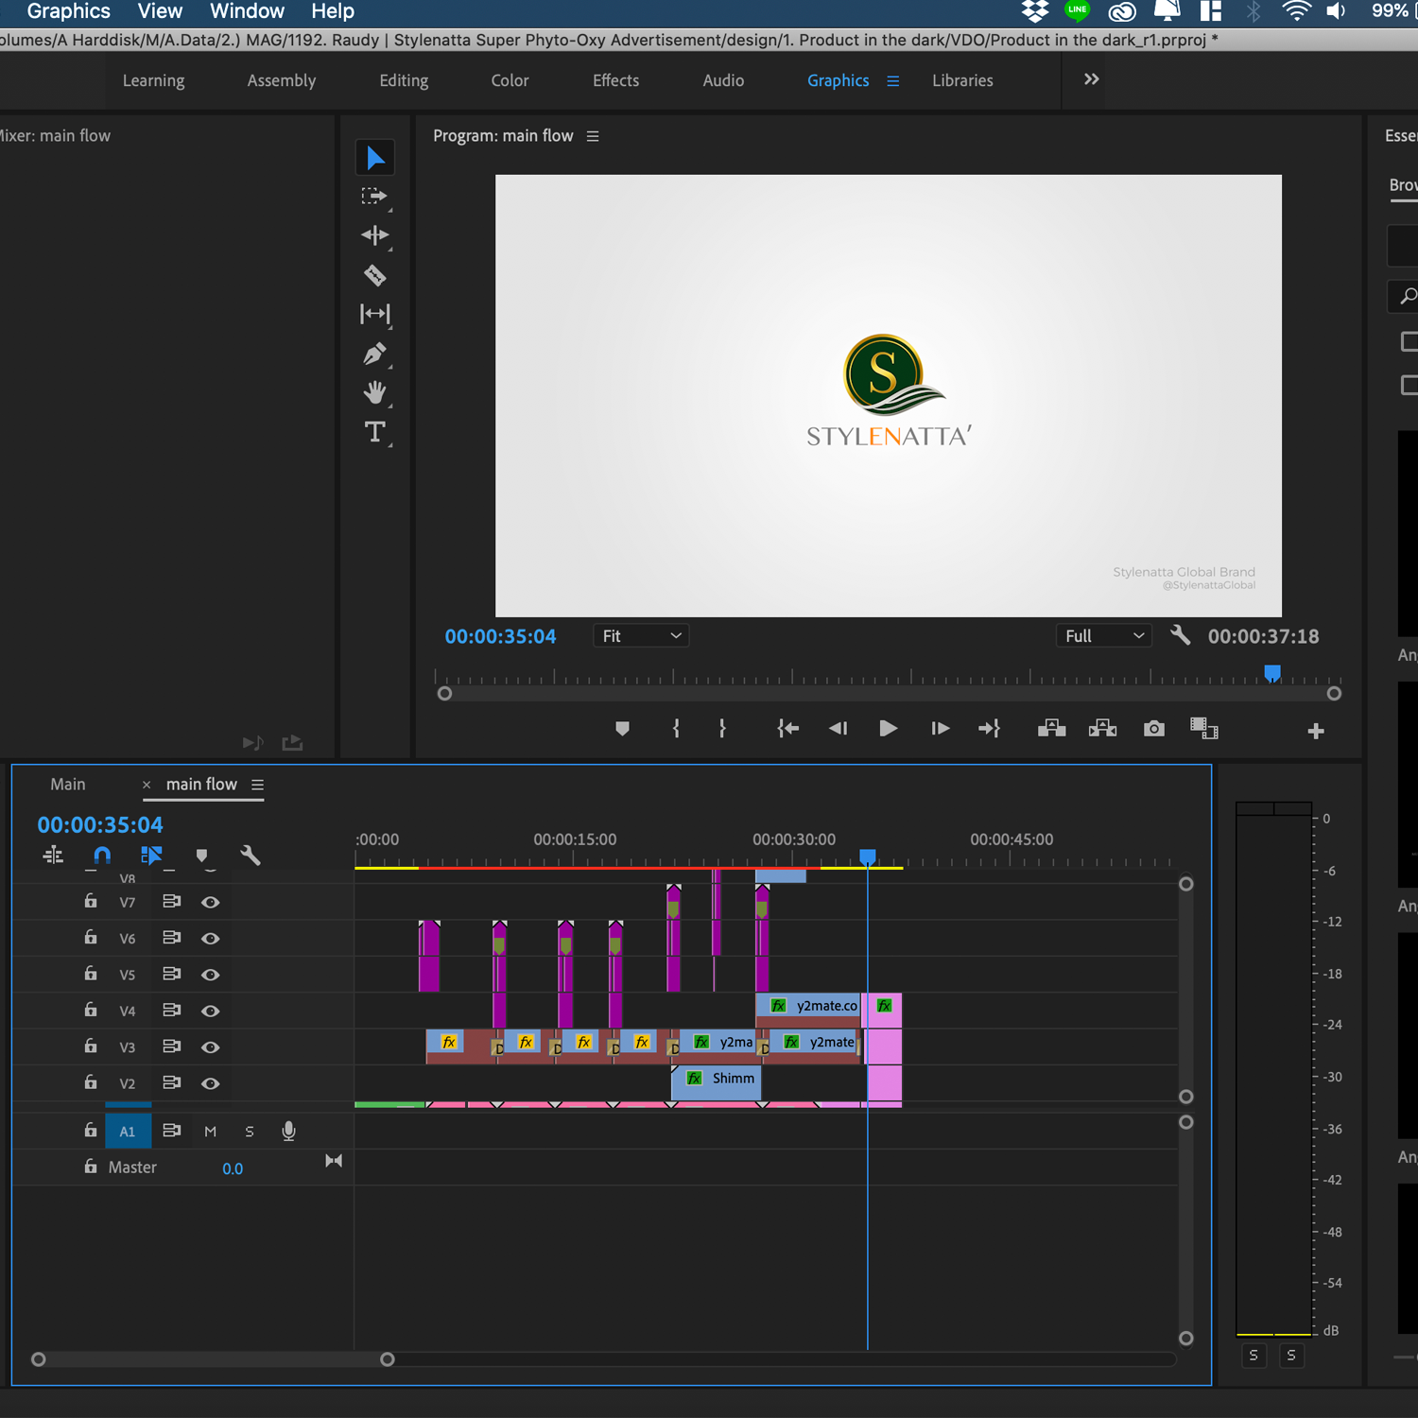Toggle sync lock on track V4
This screenshot has width=1418, height=1418.
171,1011
